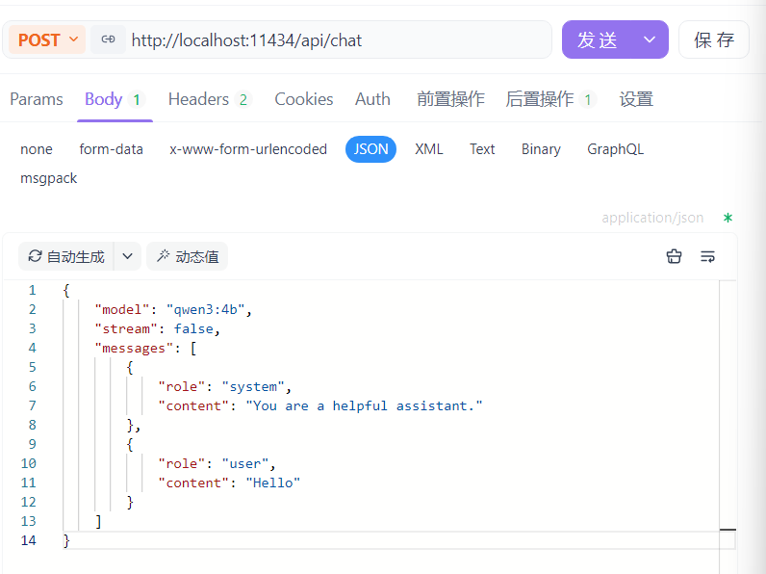The width and height of the screenshot is (766, 574).
Task: Click the application/json content-type label
Action: (652, 218)
